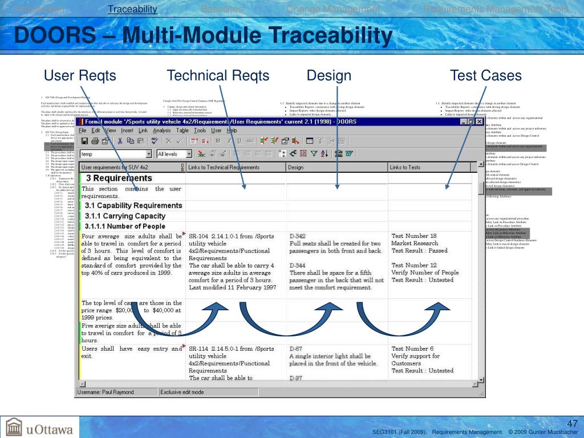
Task: Open module properties icon next to Print
Action: (x=106, y=141)
